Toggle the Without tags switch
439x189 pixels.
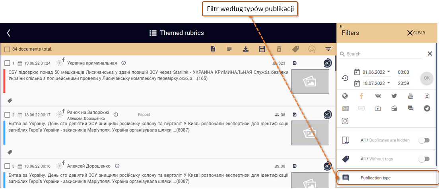coord(424,159)
